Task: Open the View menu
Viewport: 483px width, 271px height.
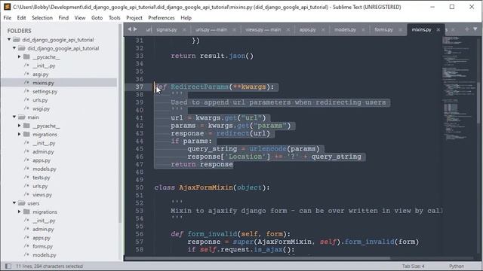Action: coord(80,18)
